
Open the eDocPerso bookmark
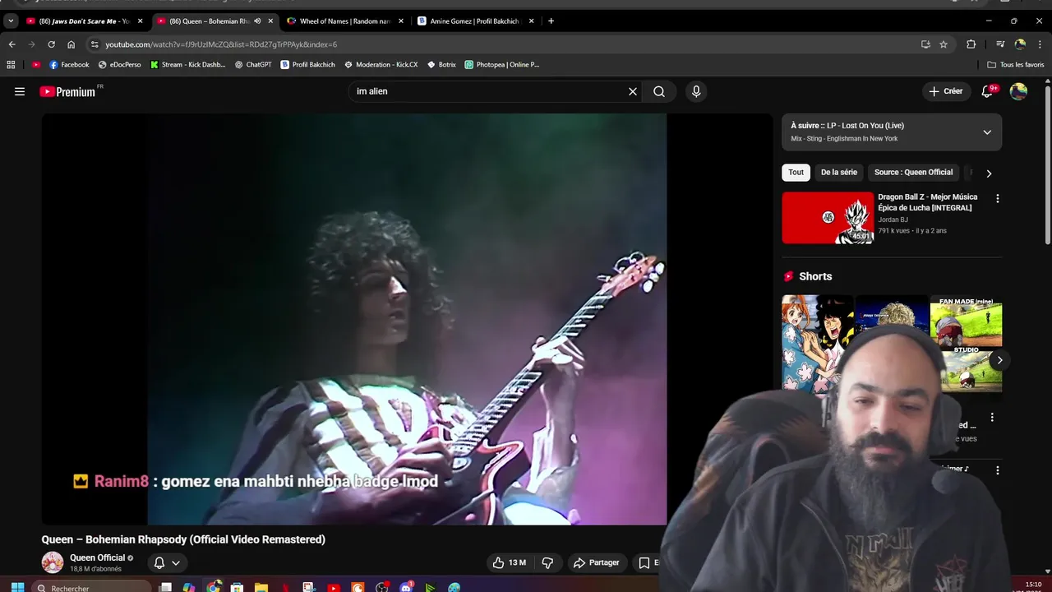[x=119, y=64]
